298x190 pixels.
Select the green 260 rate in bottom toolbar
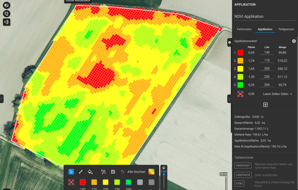click(128, 182)
